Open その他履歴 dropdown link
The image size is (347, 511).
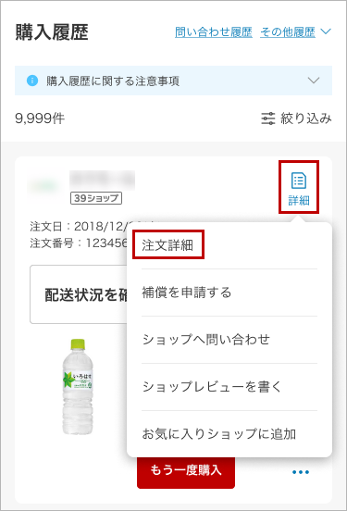click(288, 31)
